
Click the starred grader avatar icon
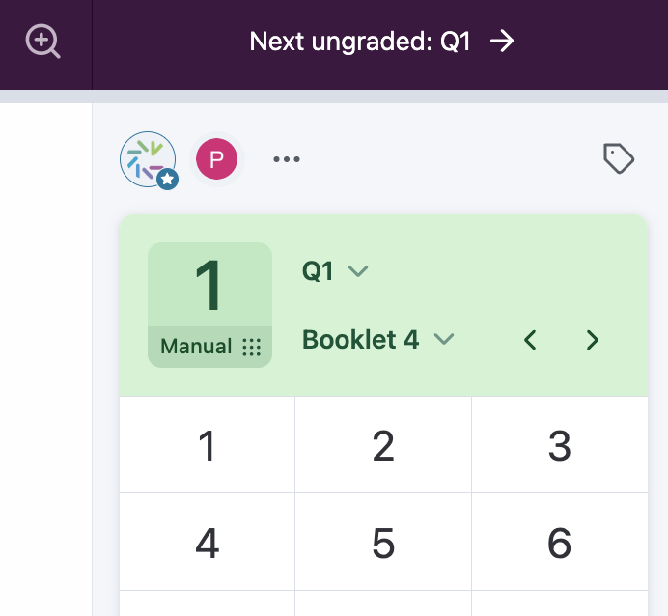point(148,159)
